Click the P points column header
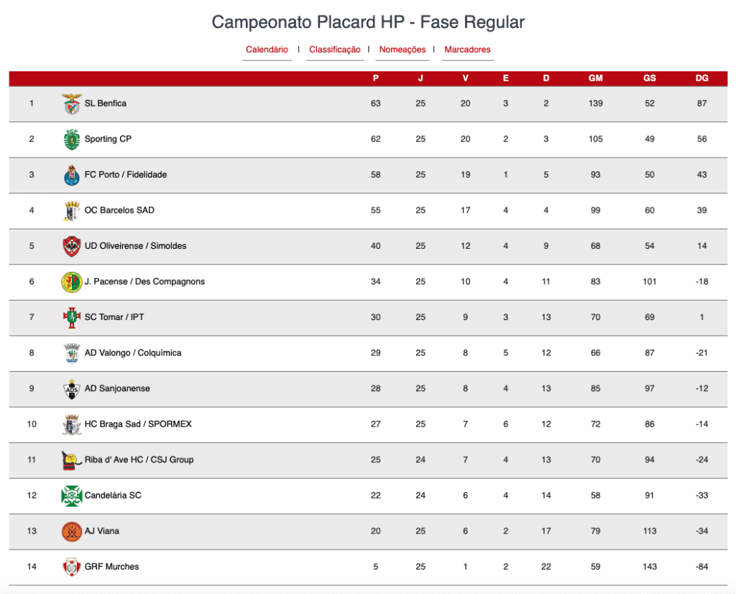 375,78
